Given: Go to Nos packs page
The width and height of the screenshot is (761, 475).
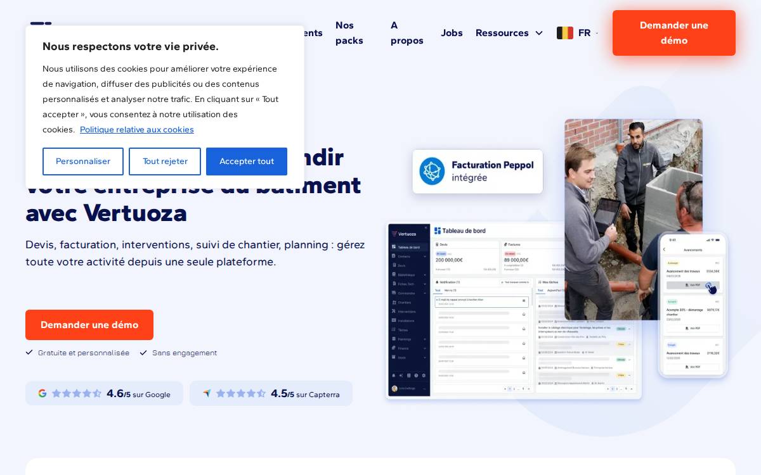Looking at the screenshot, I should 349,33.
